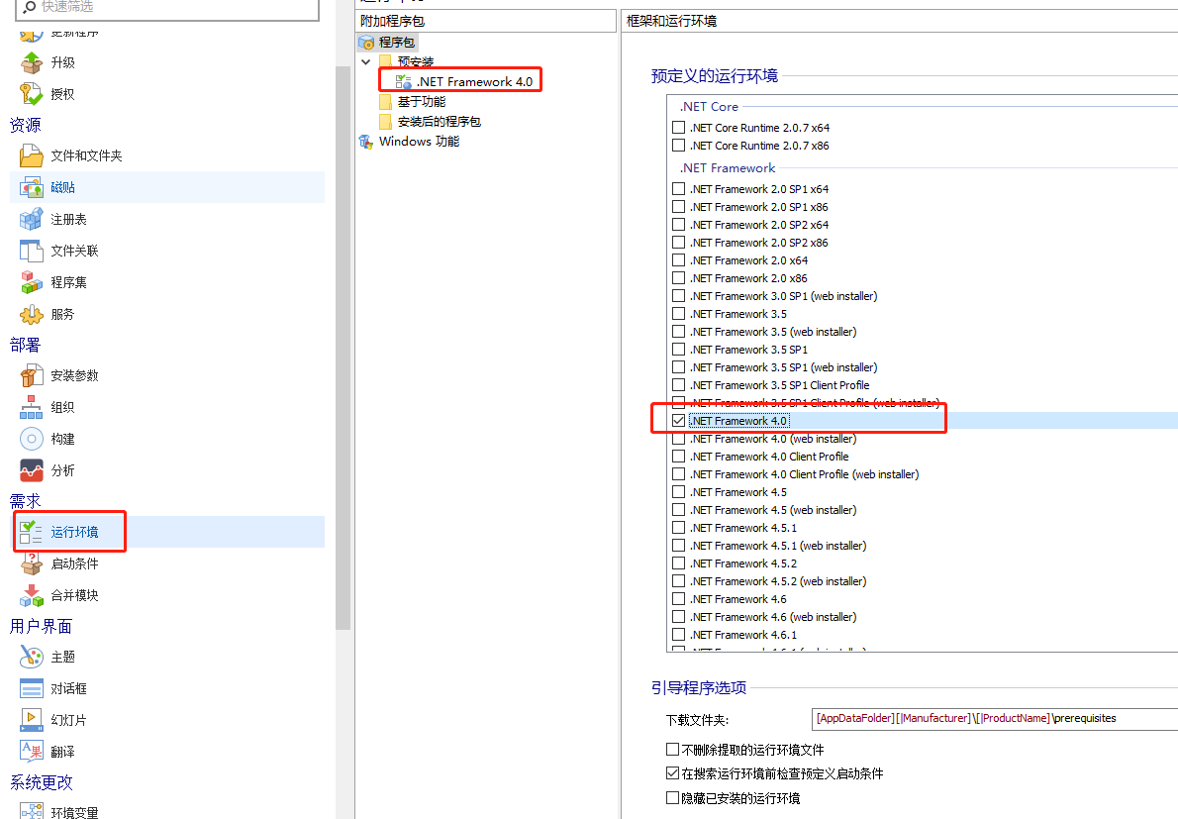Select the 磁贴 (Tiles) sidebar icon
Image resolution: width=1178 pixels, height=819 pixels.
32,187
